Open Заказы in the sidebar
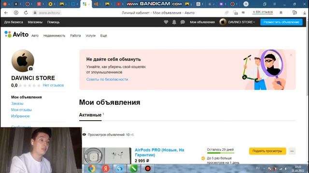This screenshot has height=173, width=309. tap(17, 103)
